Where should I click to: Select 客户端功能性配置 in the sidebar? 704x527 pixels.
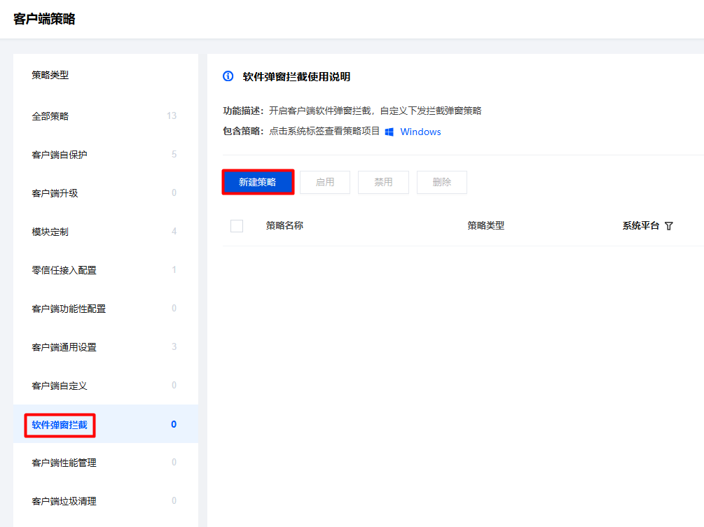(106, 309)
